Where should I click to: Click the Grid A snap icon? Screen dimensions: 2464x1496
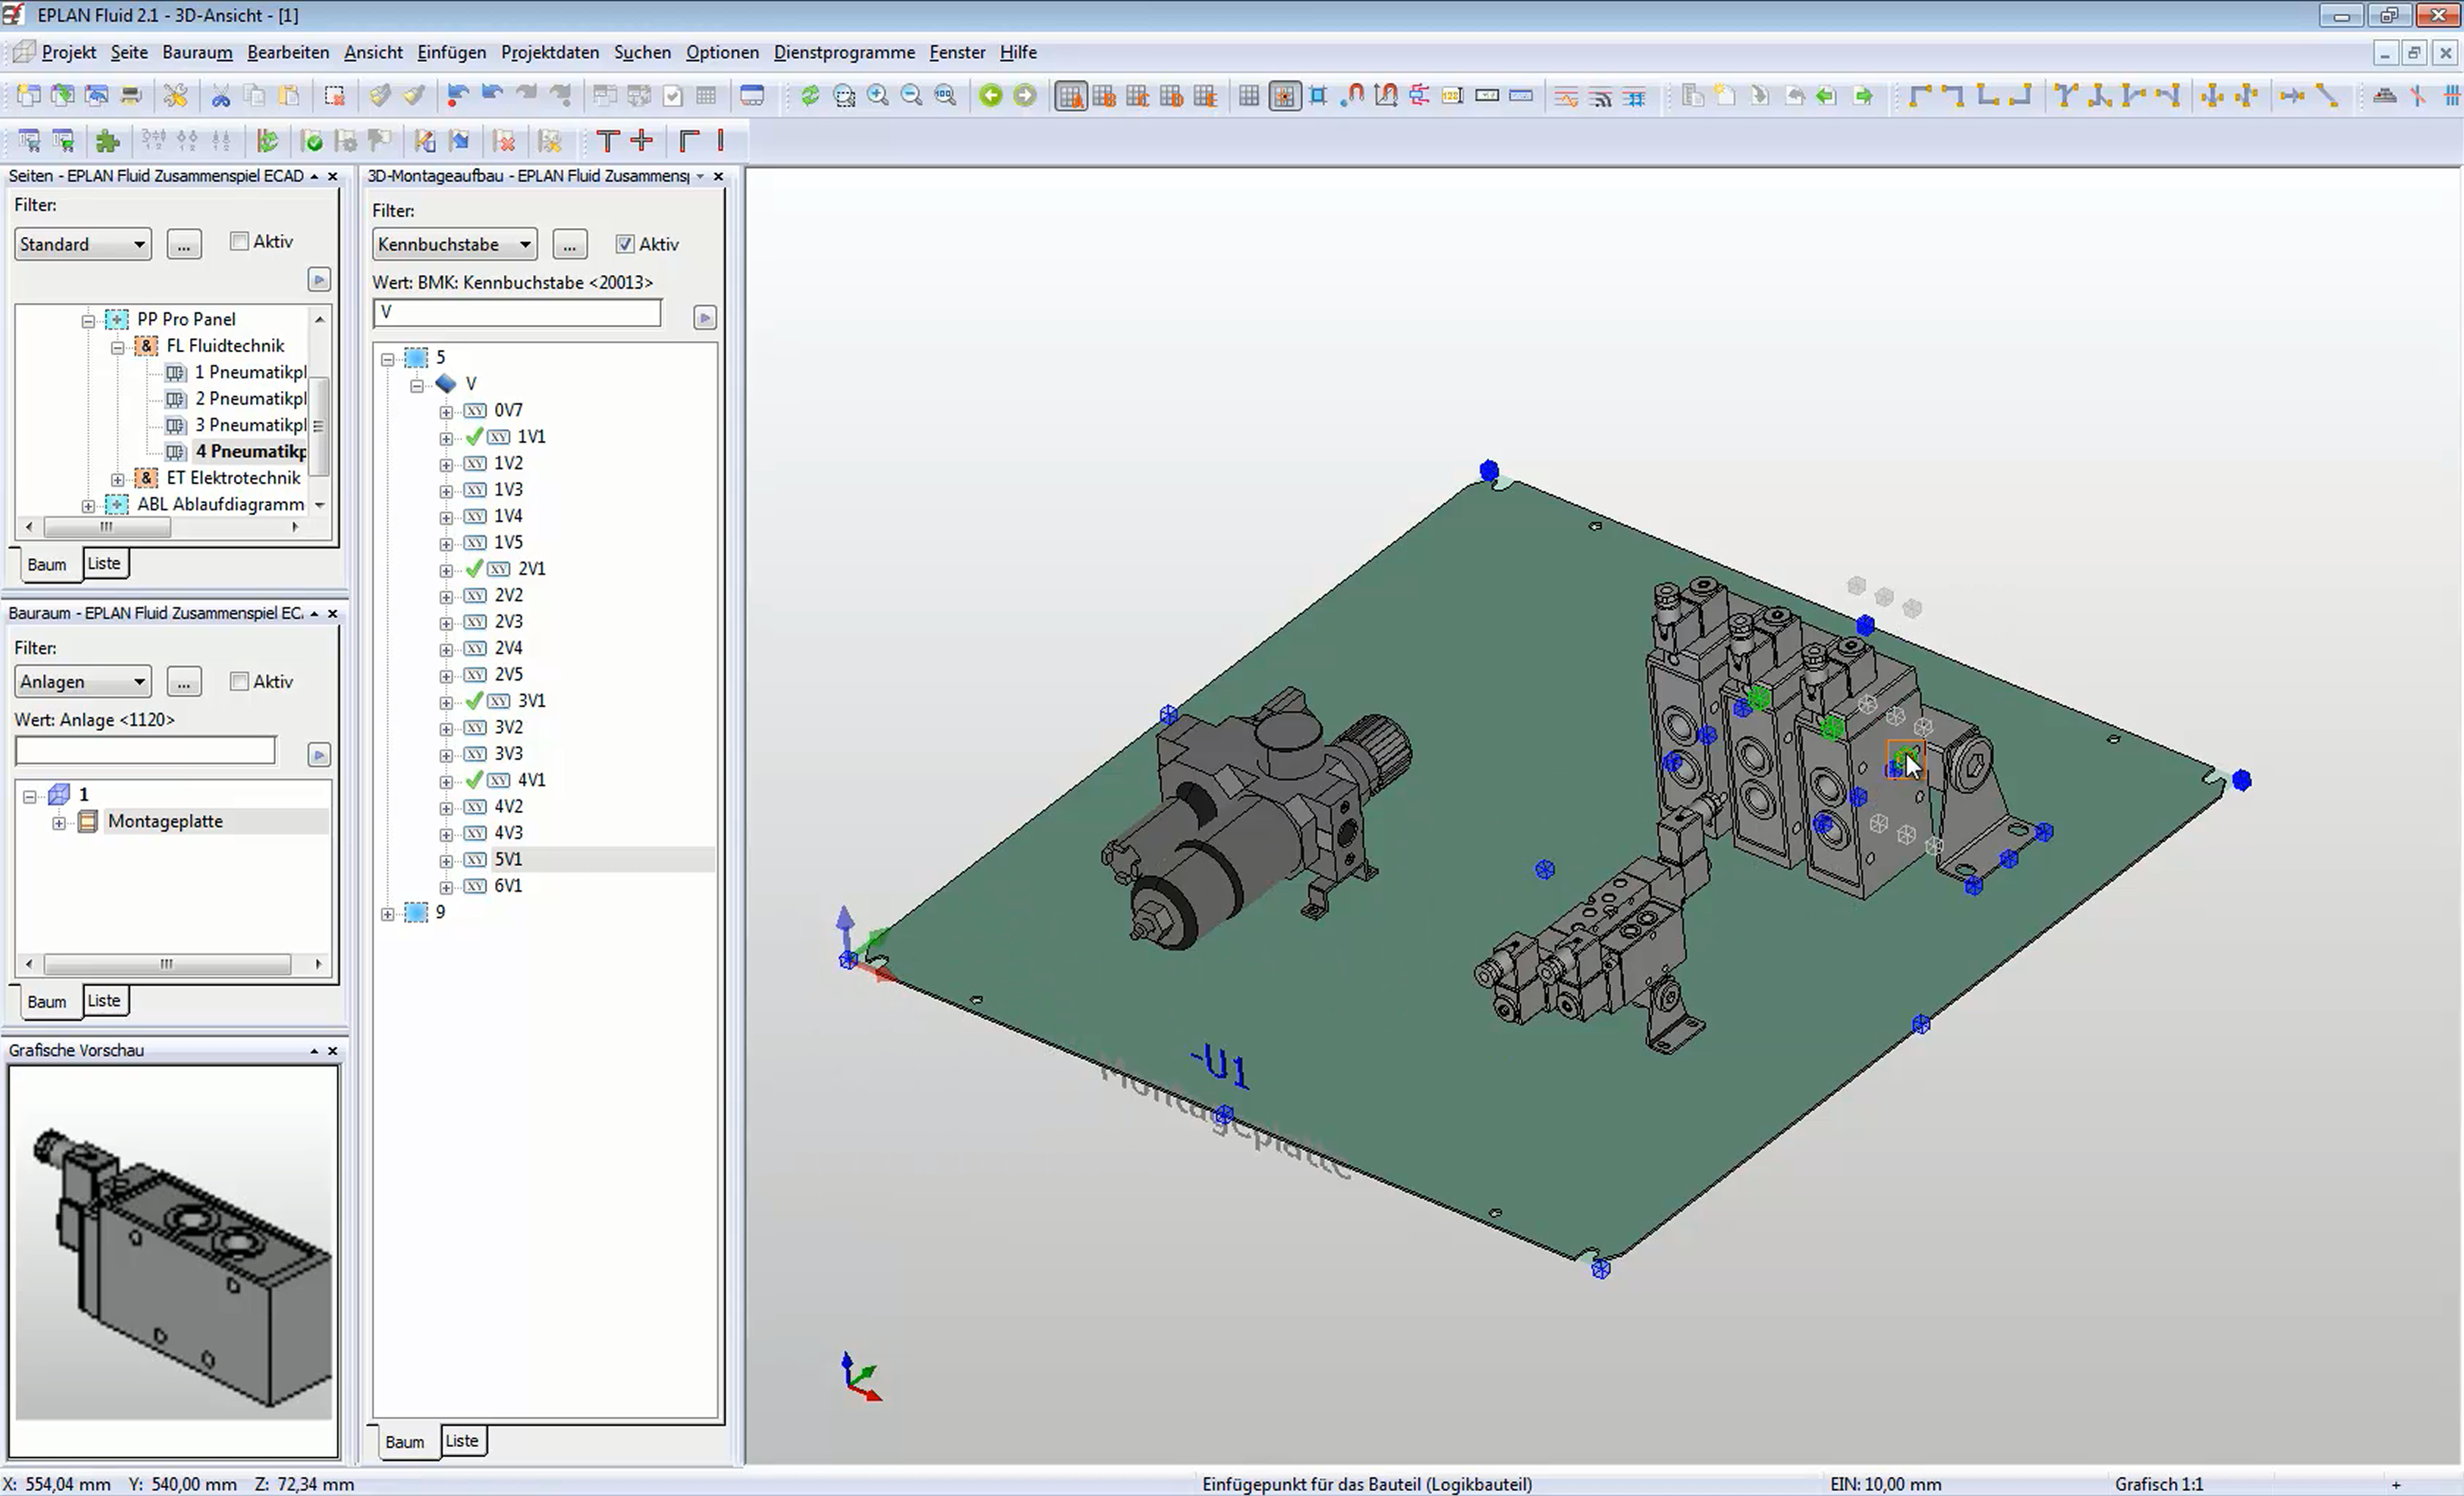pos(1071,96)
